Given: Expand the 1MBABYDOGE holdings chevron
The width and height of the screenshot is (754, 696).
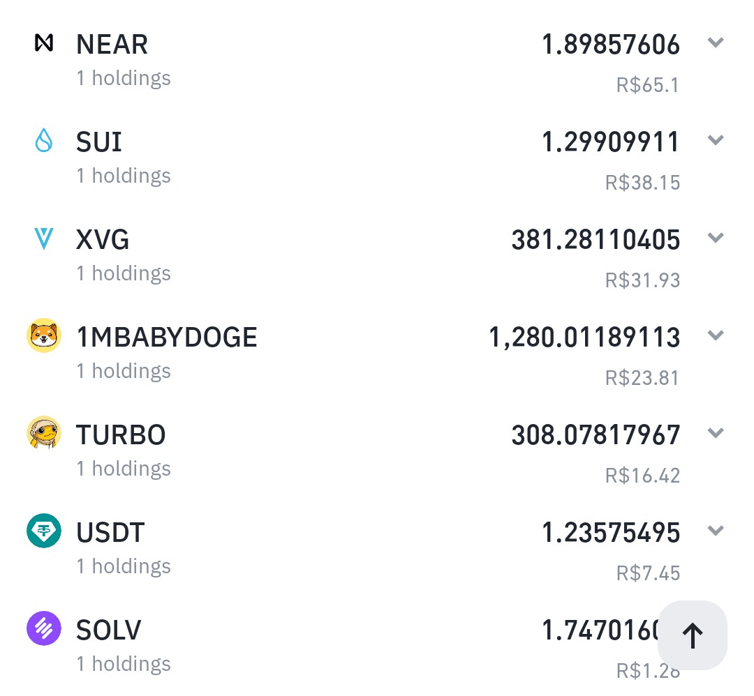Looking at the screenshot, I should pyautogui.click(x=716, y=335).
